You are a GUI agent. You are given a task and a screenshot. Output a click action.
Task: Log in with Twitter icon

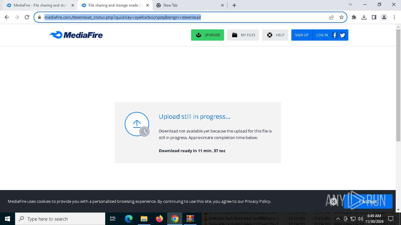pos(342,35)
